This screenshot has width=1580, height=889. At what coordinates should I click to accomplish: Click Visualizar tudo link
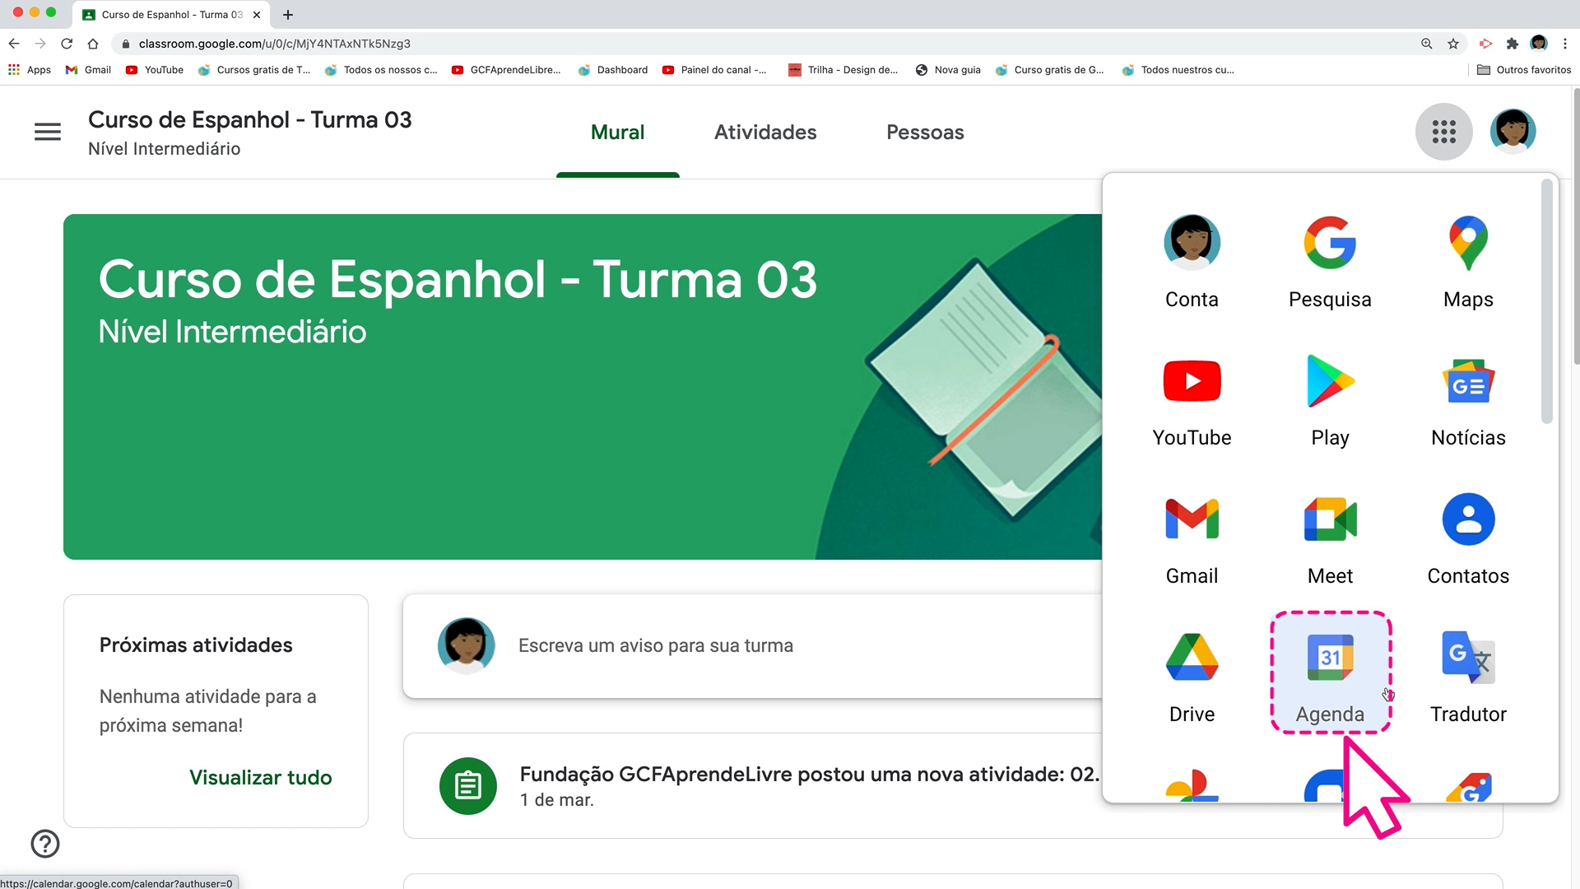[x=260, y=777]
